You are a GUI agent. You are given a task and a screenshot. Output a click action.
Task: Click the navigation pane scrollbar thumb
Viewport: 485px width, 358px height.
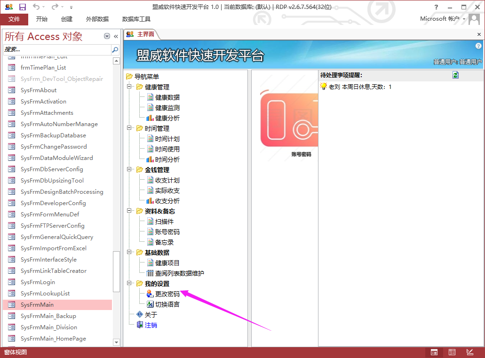pyautogui.click(x=116, y=271)
